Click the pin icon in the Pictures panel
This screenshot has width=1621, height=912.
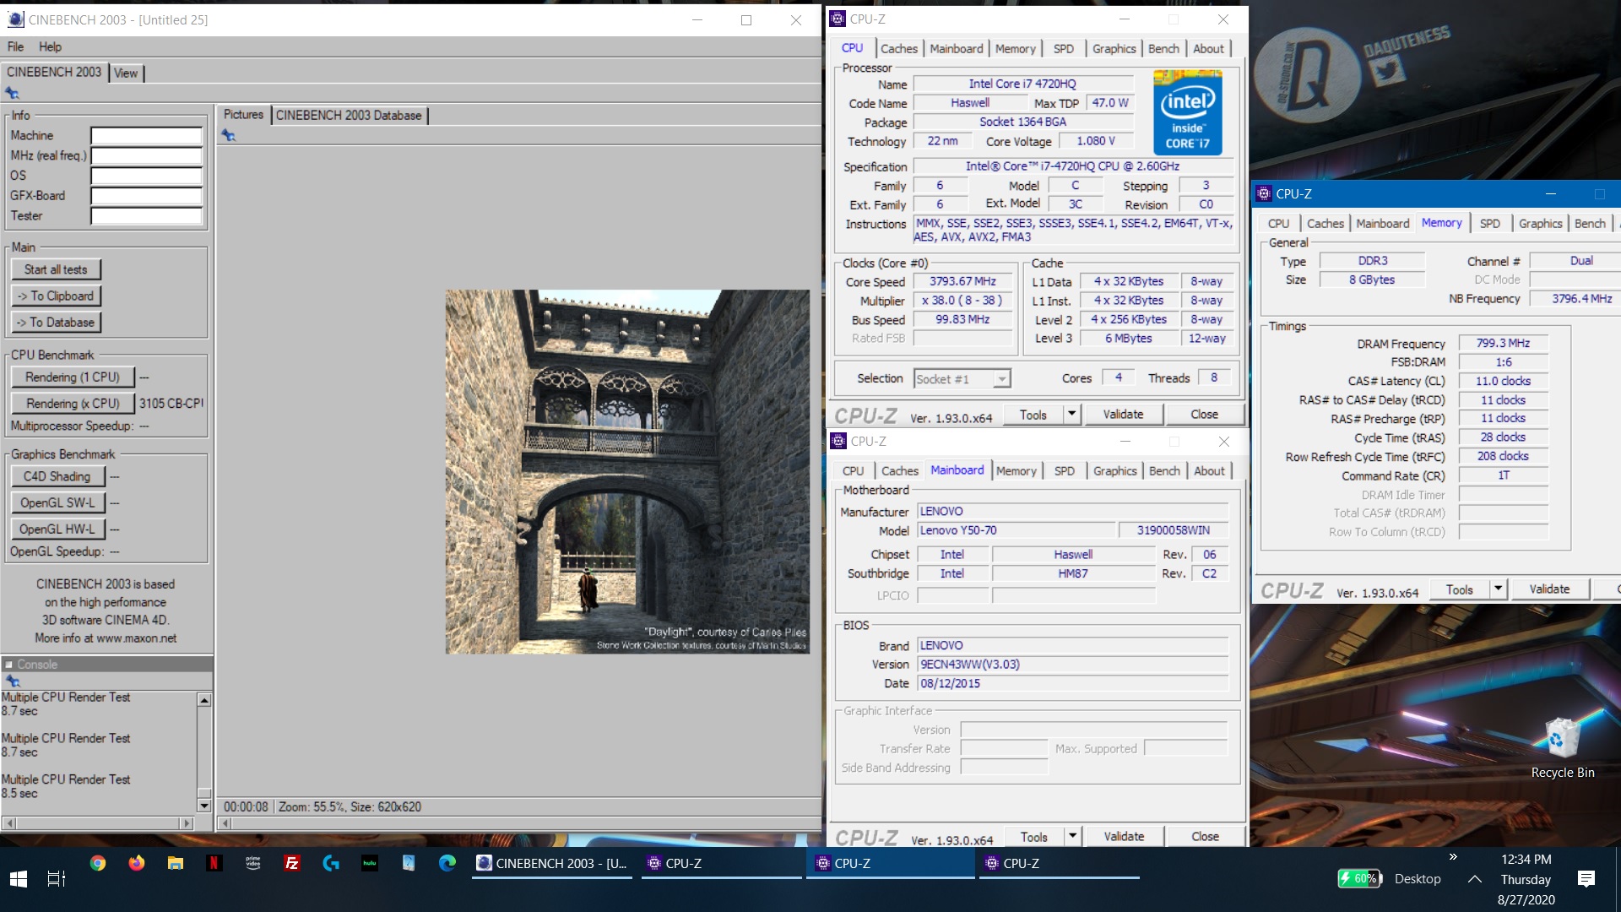[228, 135]
